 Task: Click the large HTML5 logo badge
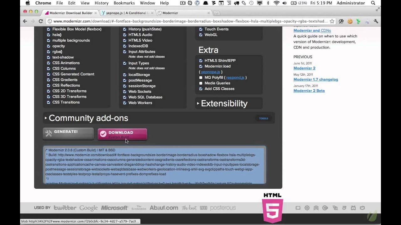[273, 208]
